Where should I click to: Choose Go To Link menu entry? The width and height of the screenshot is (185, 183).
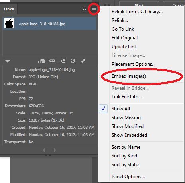coord(123,29)
